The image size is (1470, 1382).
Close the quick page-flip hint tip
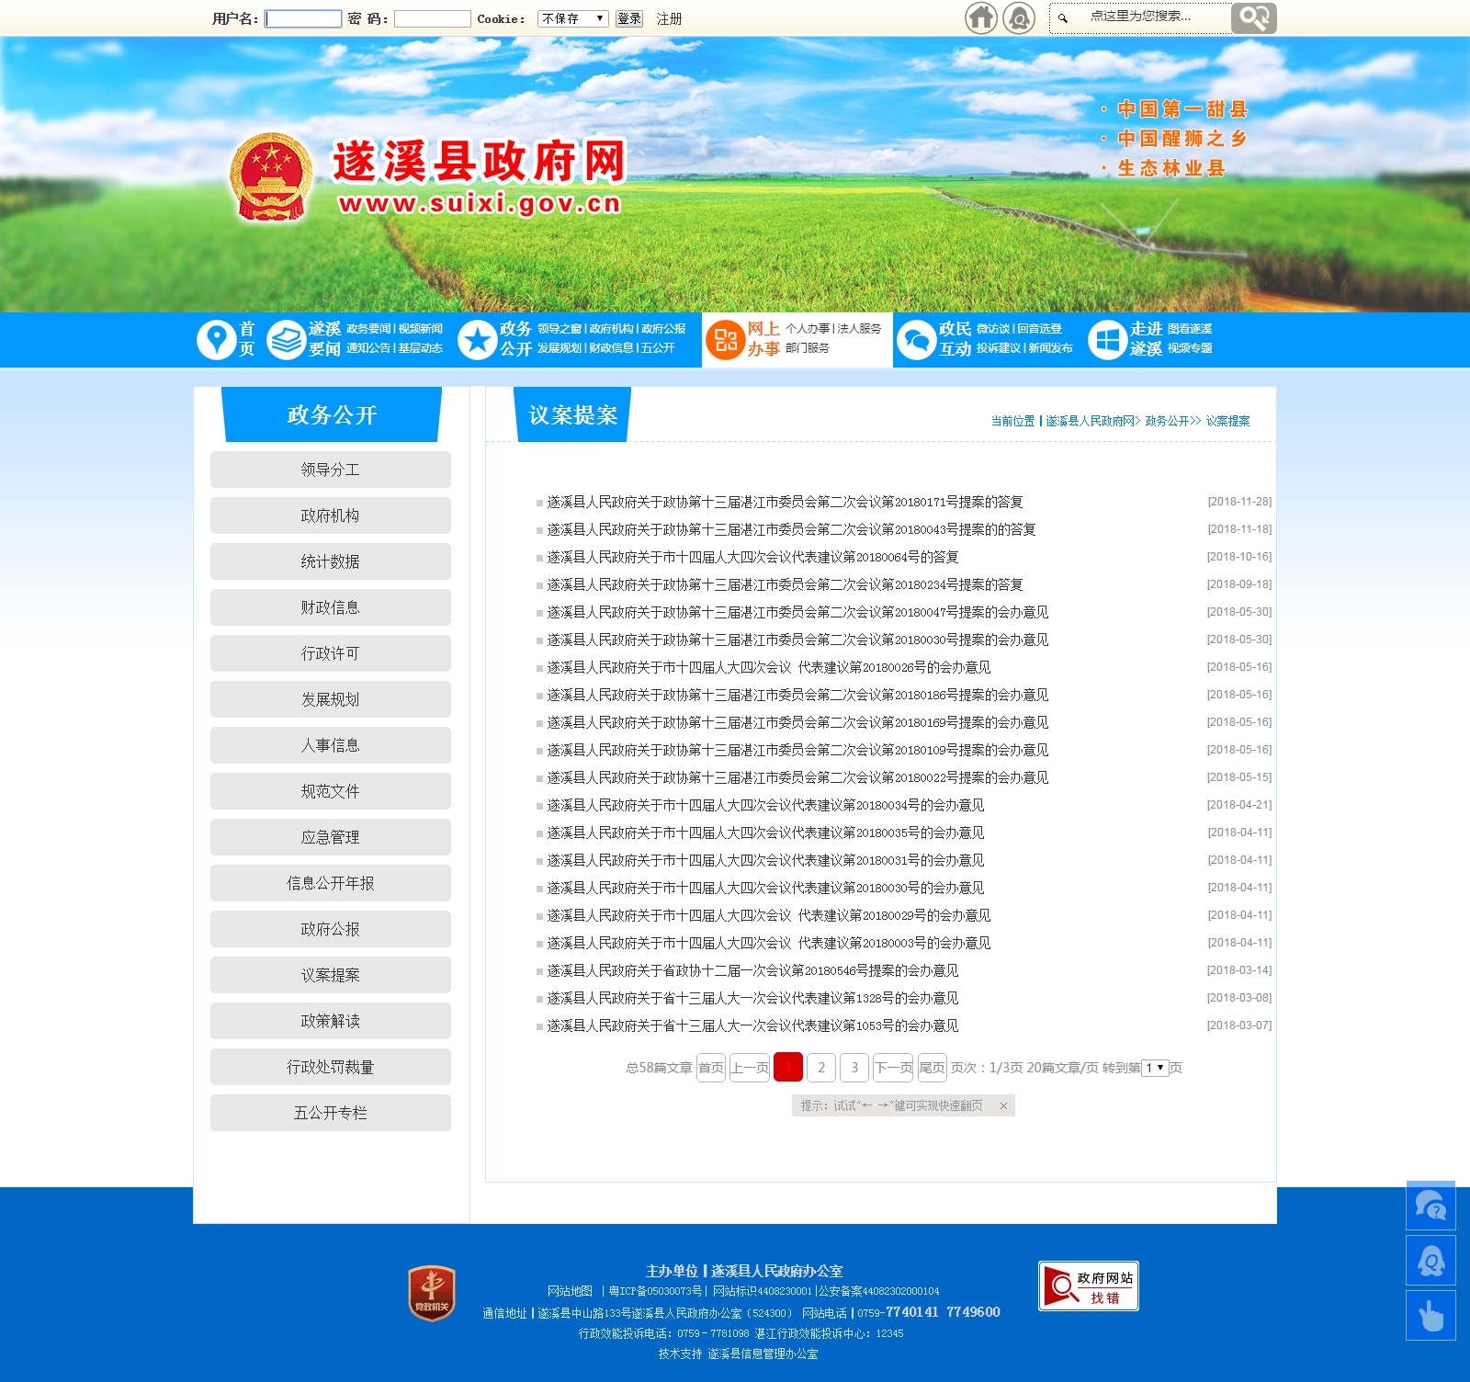[x=1003, y=1105]
